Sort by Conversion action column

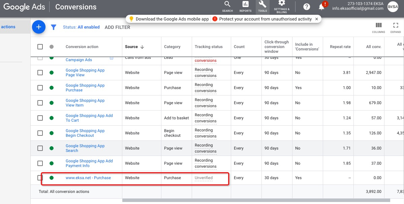[x=82, y=47]
